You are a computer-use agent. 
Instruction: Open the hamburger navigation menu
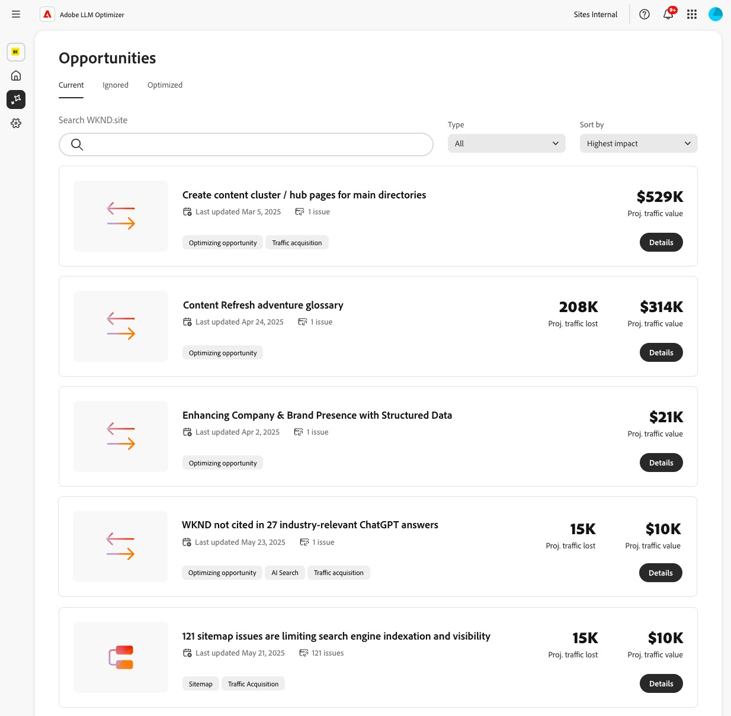point(16,14)
